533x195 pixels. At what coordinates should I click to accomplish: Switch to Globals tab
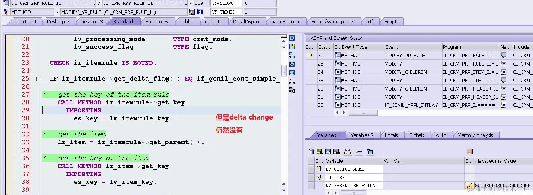(416, 135)
